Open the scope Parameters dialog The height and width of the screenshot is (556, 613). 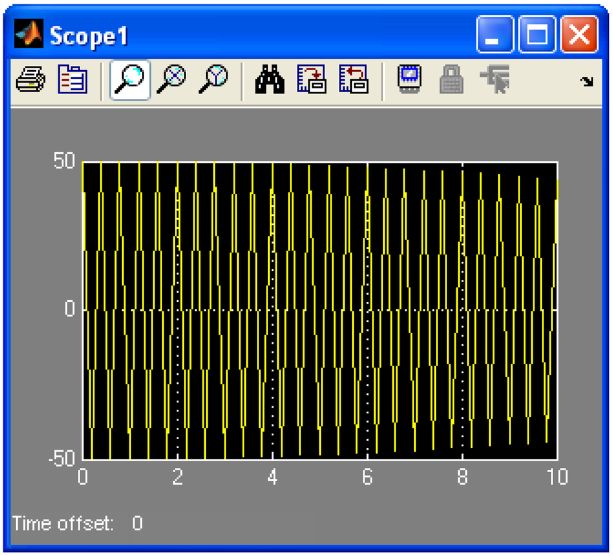(72, 80)
